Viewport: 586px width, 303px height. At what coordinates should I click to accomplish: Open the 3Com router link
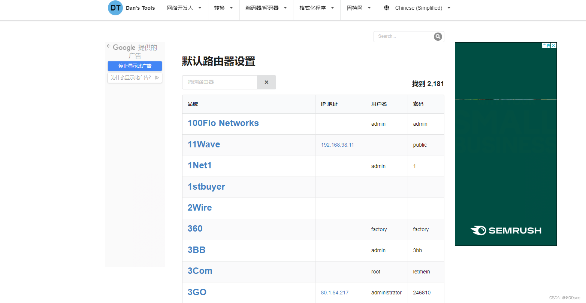200,271
